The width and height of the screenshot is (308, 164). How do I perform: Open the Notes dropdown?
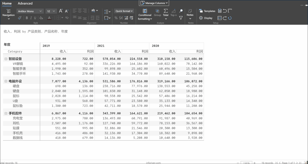pos(190,14)
